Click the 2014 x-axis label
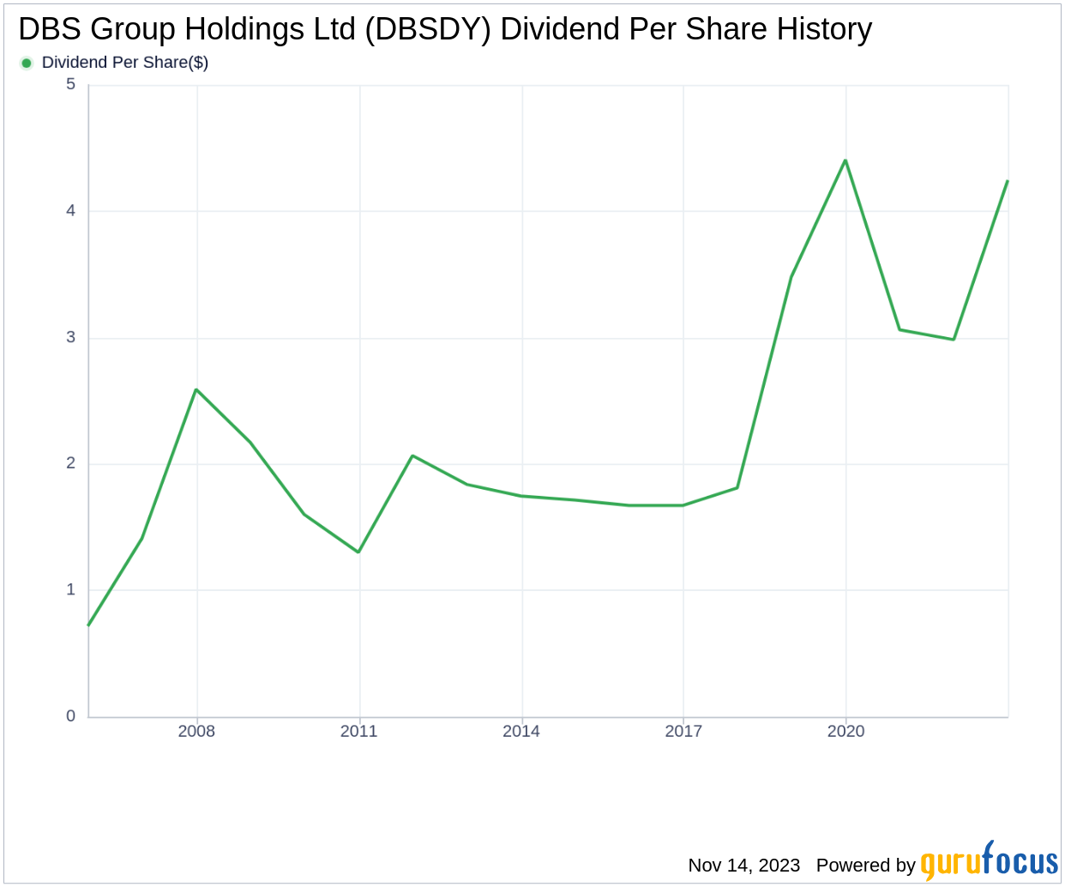Screen dimensions: 1065x887 pos(521,731)
